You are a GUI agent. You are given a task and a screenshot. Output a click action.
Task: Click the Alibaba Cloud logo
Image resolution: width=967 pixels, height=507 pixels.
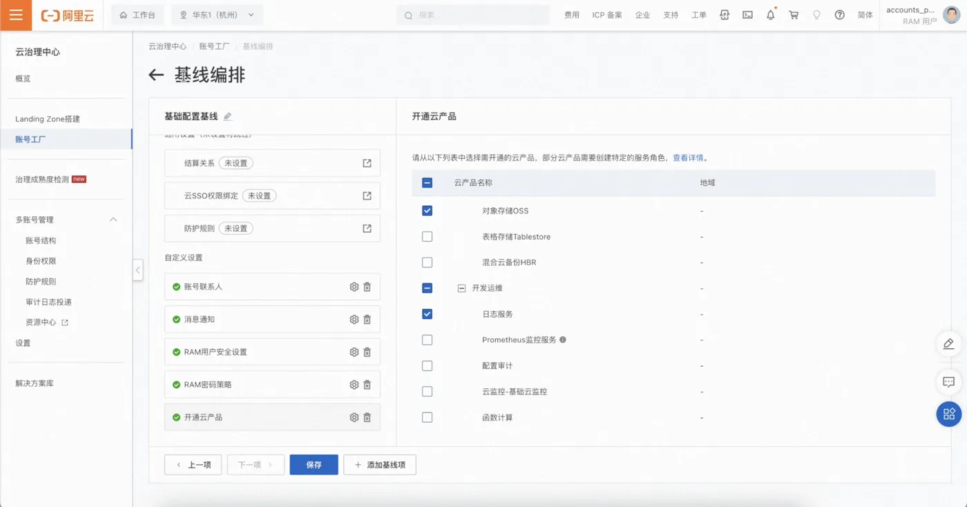coord(67,15)
